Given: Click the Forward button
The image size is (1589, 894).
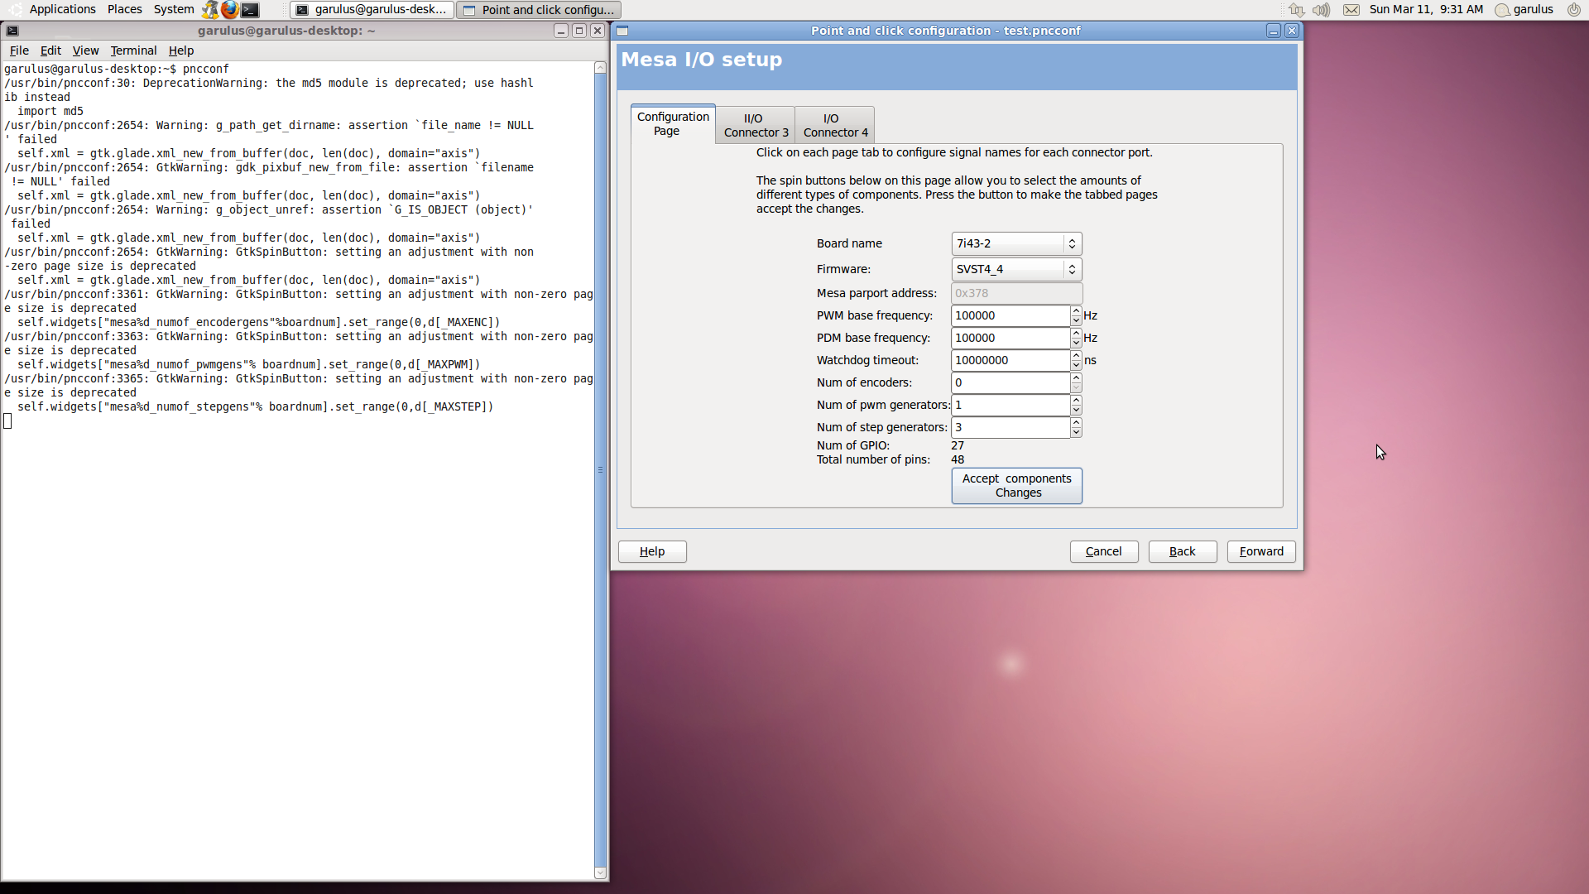Looking at the screenshot, I should pyautogui.click(x=1260, y=551).
